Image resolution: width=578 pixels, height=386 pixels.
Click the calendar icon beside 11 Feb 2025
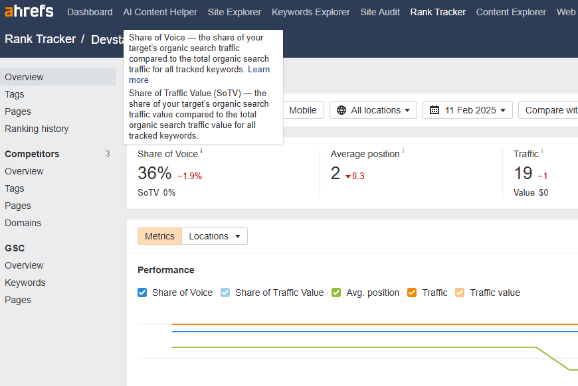point(434,110)
